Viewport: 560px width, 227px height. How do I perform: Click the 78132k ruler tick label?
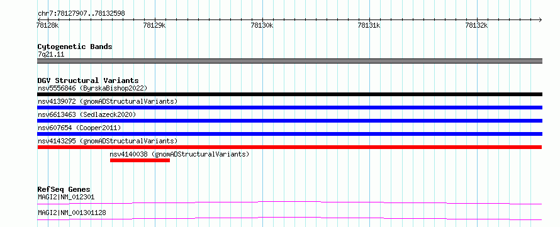pyautogui.click(x=476, y=26)
